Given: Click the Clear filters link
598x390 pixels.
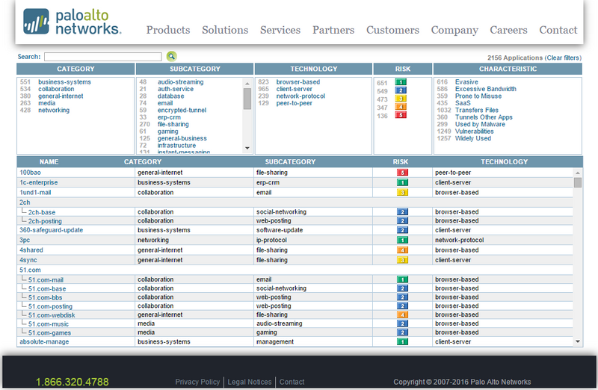Looking at the screenshot, I should click(x=563, y=58).
